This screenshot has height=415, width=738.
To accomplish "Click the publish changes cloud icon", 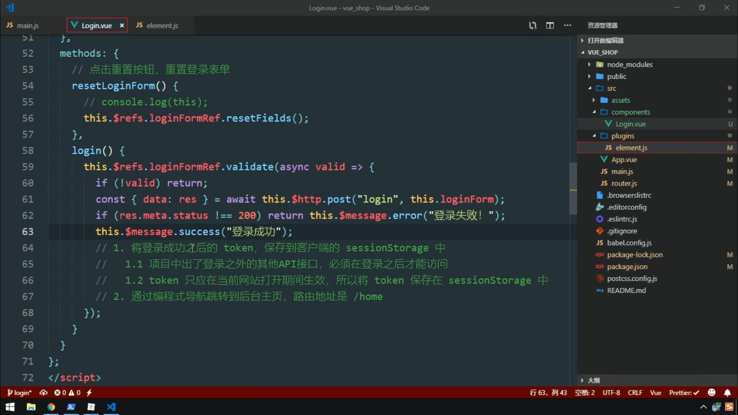I will pyautogui.click(x=43, y=393).
